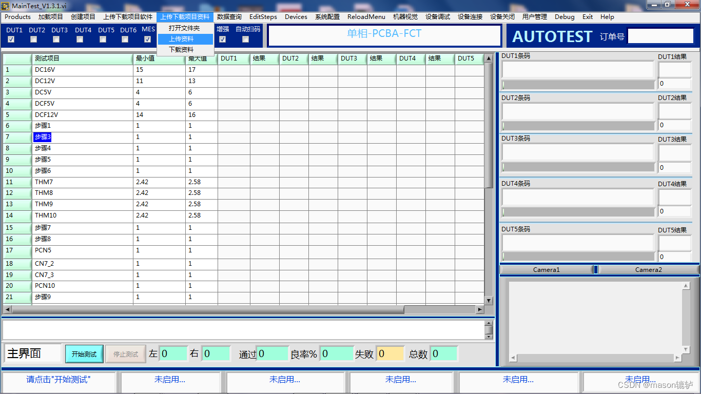The image size is (701, 394).
Task: Enable the 自动扫码 checkbox
Action: [x=245, y=40]
